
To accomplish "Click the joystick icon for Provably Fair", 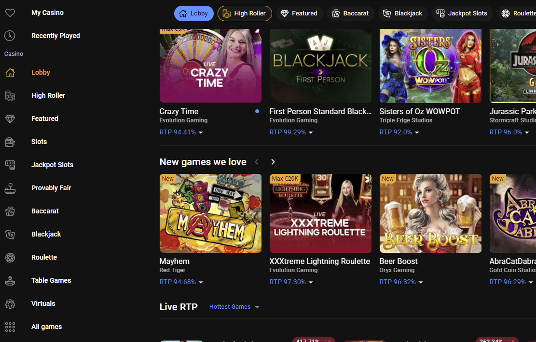I will click(x=10, y=188).
